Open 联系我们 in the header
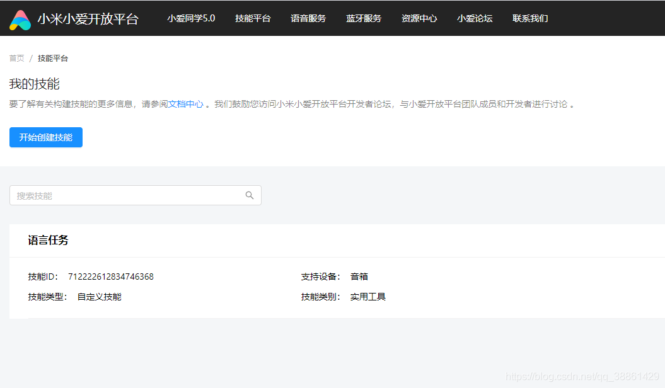665x388 pixels. (x=530, y=18)
